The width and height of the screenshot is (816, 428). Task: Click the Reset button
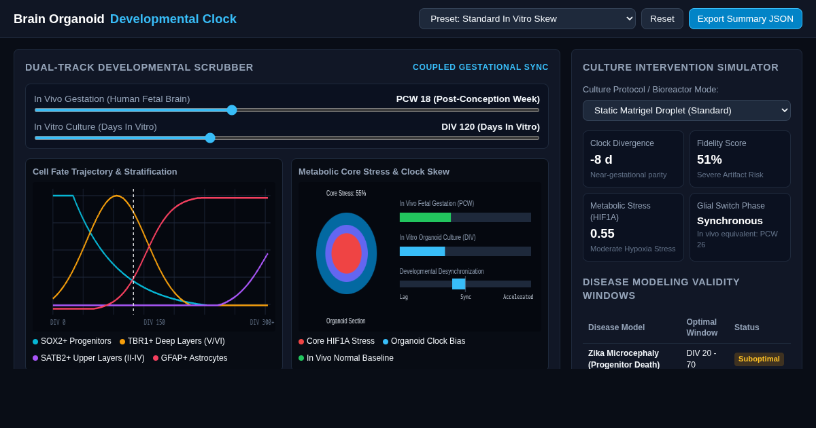(662, 18)
